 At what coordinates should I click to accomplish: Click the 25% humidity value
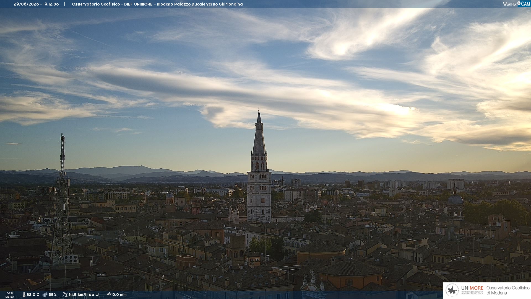tap(53, 295)
